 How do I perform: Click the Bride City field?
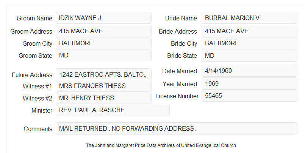coord(249,43)
